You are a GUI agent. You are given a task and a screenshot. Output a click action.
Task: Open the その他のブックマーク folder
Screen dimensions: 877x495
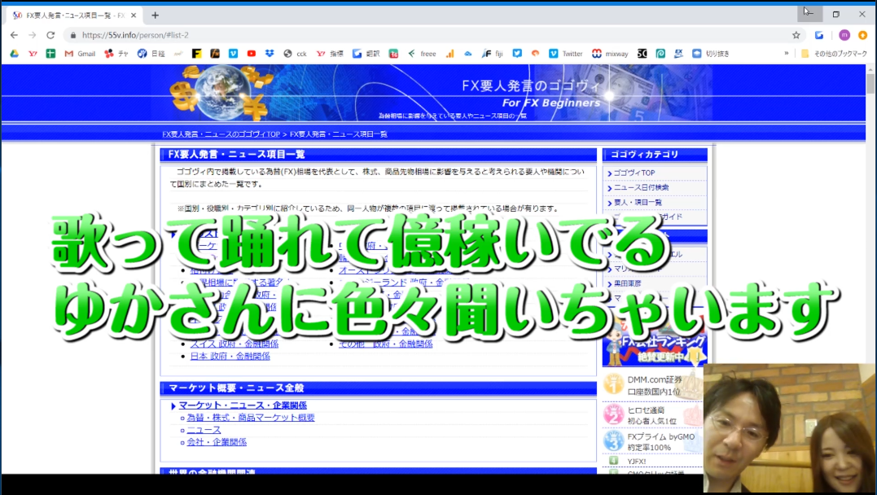click(x=834, y=53)
